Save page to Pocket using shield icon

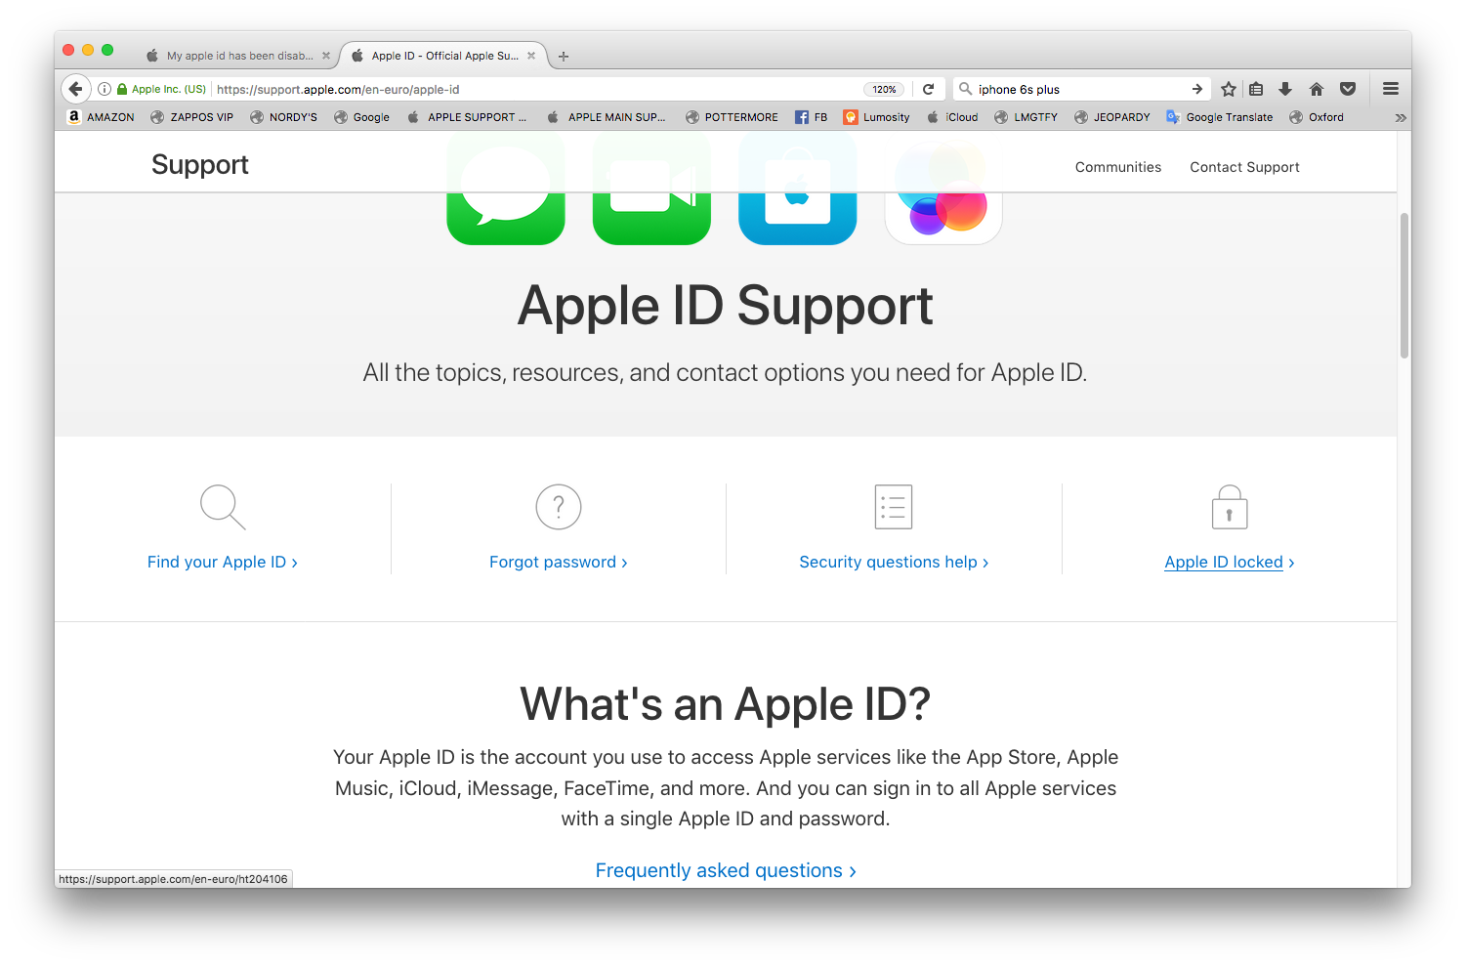[x=1348, y=89]
